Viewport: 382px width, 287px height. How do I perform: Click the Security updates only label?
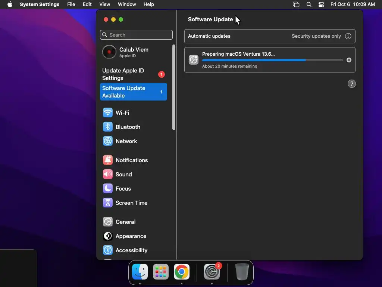pyautogui.click(x=316, y=36)
